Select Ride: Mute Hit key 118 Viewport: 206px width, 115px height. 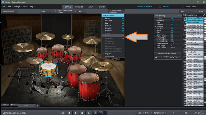(195, 40)
